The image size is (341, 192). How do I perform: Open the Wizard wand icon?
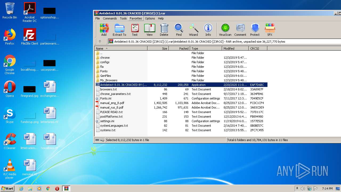click(x=193, y=30)
